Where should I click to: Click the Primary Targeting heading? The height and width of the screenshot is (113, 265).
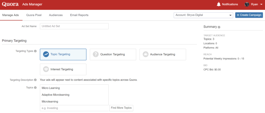(x=14, y=41)
